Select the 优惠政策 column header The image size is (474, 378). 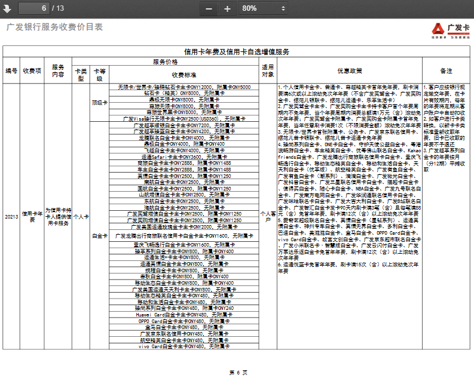(x=349, y=70)
